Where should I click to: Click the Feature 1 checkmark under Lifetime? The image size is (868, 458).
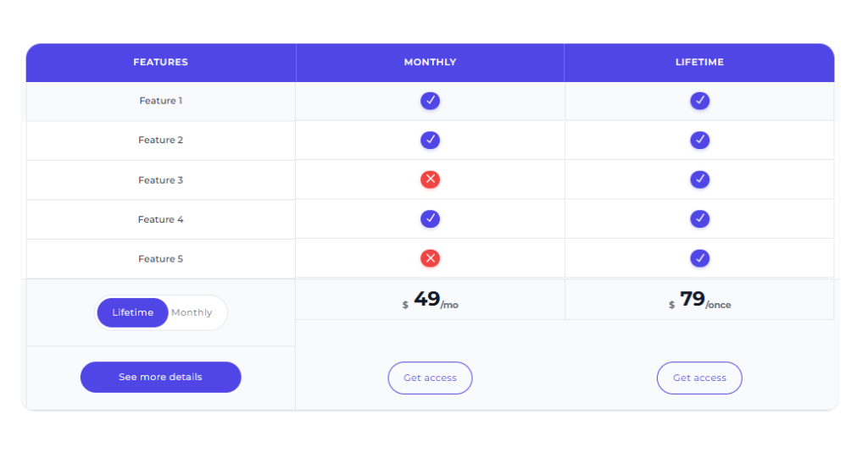click(699, 101)
